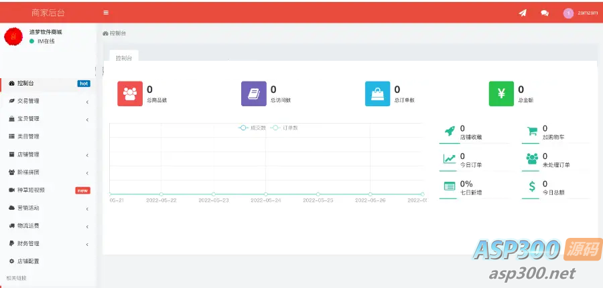Click the blue 总订单数 shopping bag icon
This screenshot has width=603, height=288.
[378, 94]
